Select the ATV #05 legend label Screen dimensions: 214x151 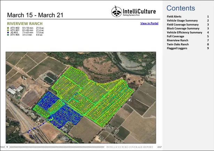(x=15, y=35)
